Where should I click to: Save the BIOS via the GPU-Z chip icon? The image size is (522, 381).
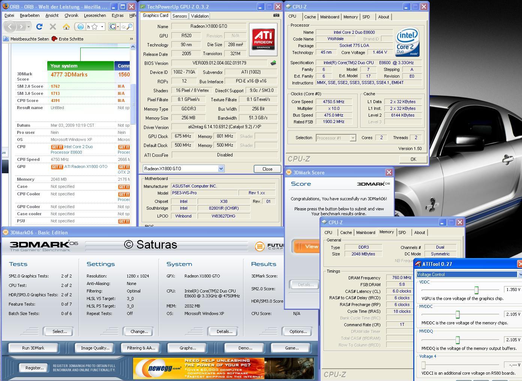coord(273,63)
